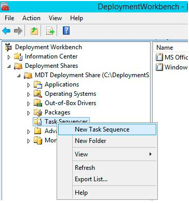Select Packages tree label
This screenshot has width=189, height=203.
coord(57,112)
